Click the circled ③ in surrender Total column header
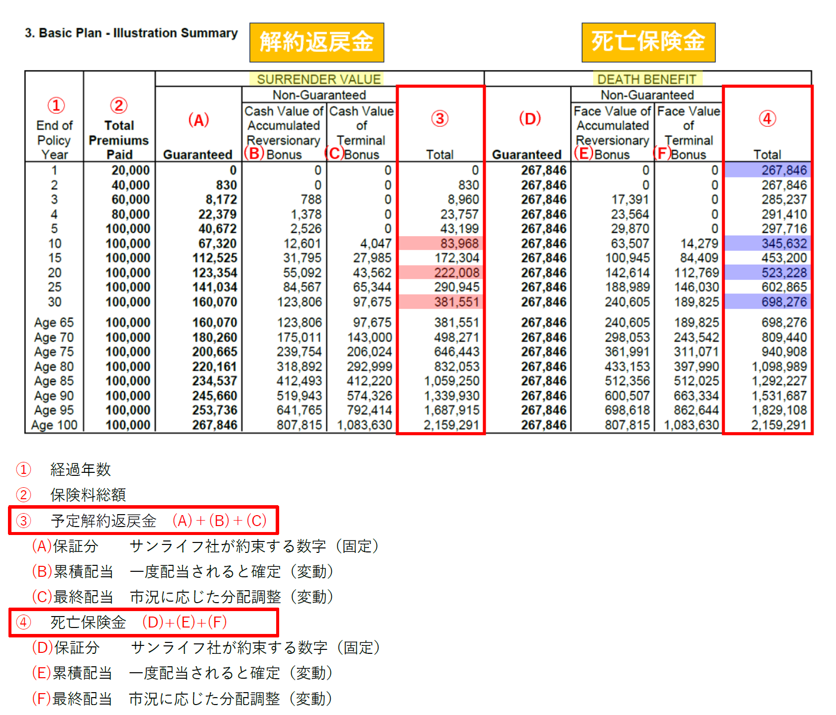Viewport: 836px width, 715px height. pyautogui.click(x=439, y=119)
